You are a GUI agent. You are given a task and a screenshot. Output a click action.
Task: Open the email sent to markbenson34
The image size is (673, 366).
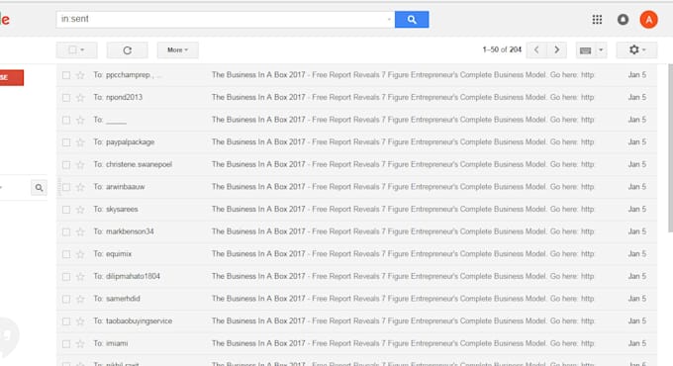pos(356,231)
